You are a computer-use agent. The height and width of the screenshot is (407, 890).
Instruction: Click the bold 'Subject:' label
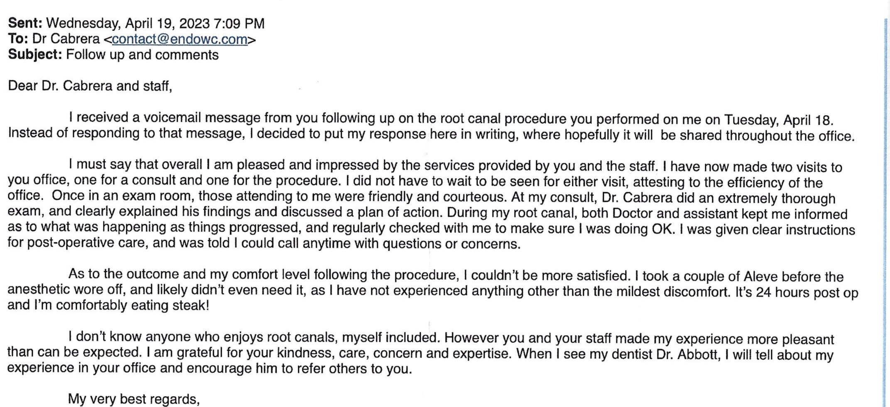[x=35, y=55]
